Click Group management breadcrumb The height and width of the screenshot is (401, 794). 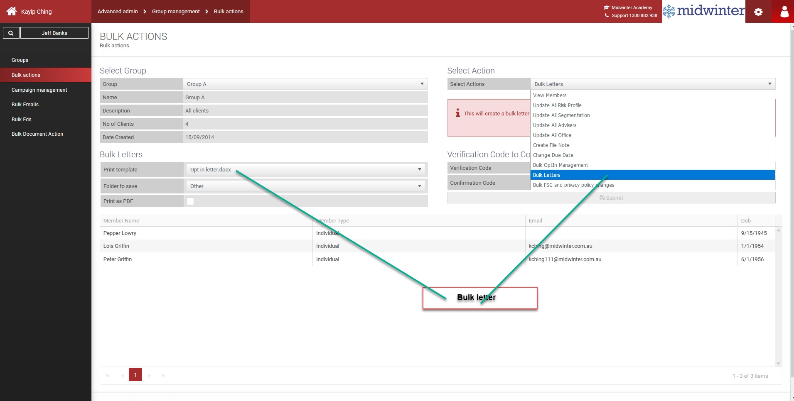click(x=176, y=12)
